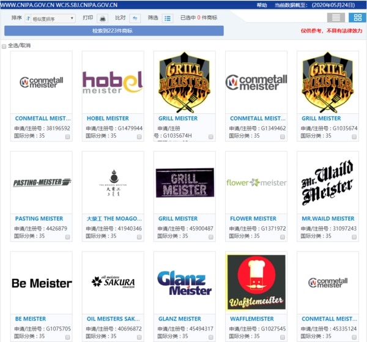Image resolution: width=367 pixels, height=342 pixels.
Task: Toggle the select all/cancel (全选/取消) checkbox
Action: [4, 46]
